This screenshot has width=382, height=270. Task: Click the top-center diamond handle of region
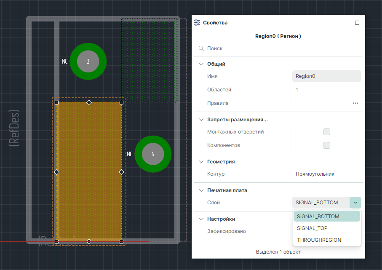89,102
